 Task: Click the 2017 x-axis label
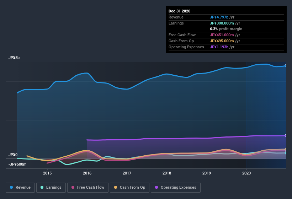[127, 173]
